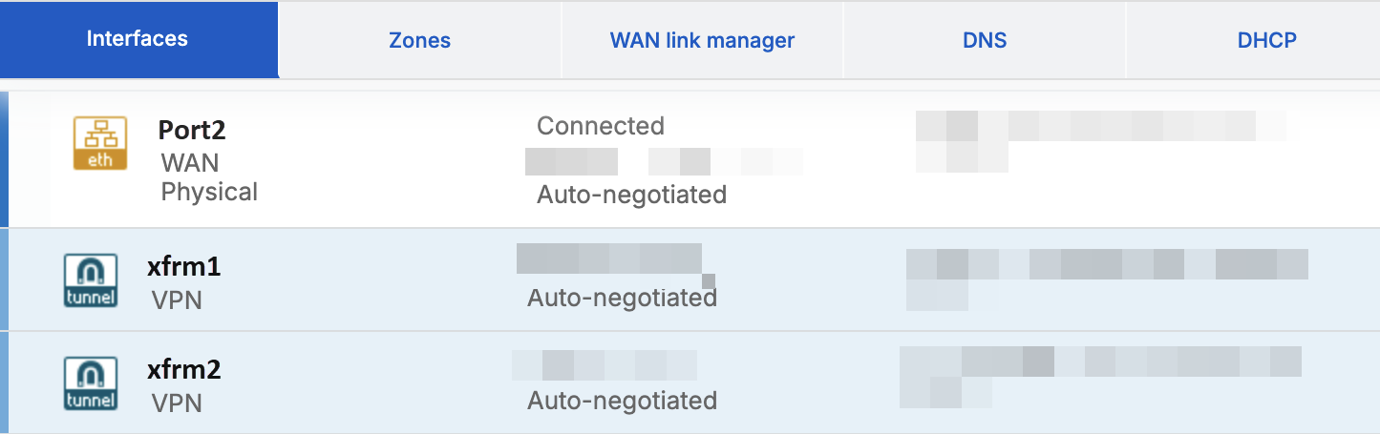This screenshot has width=1380, height=434.
Task: Go to the WAN link manager tab
Action: point(702,40)
